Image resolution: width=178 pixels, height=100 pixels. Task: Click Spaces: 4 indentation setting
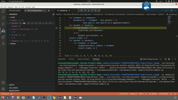pos(133,94)
